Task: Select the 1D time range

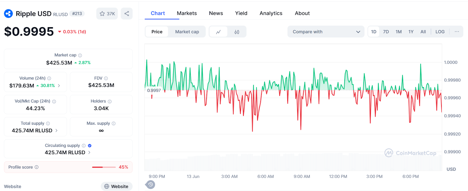Action: point(374,32)
